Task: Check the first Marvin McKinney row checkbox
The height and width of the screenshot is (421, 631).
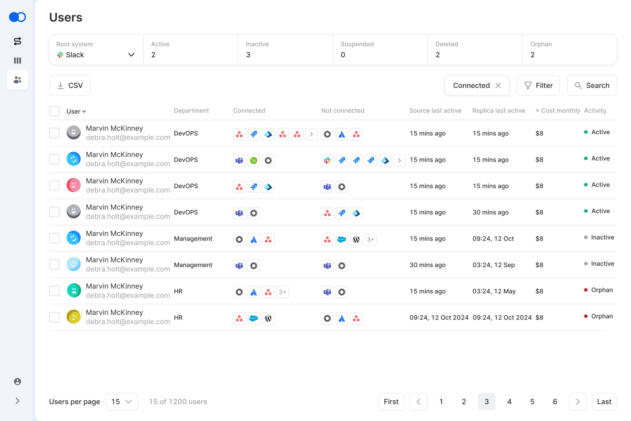Action: tap(54, 133)
